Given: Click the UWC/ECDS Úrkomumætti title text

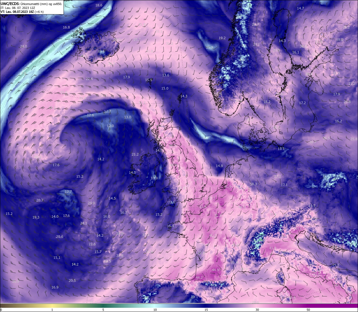Looking at the screenshot, I should [31, 4].
